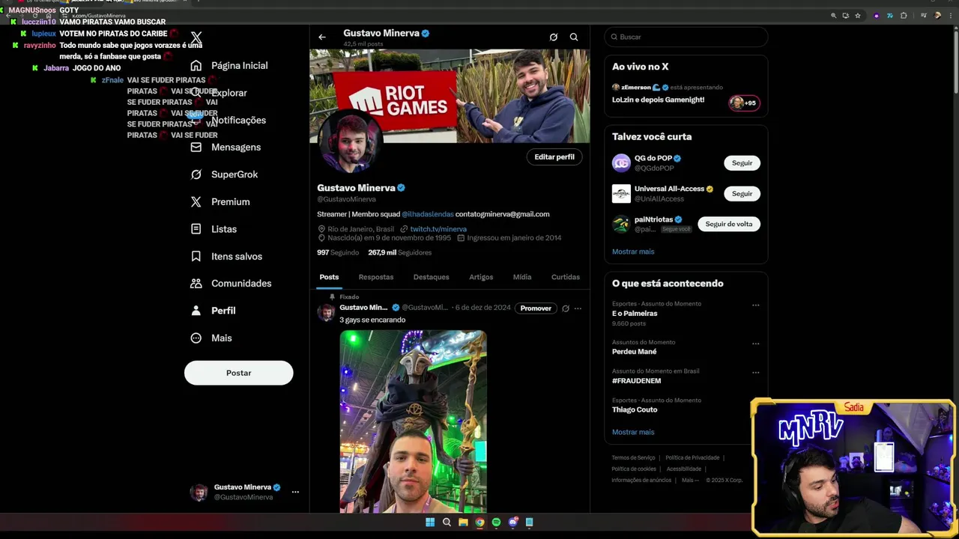Viewport: 959px width, 539px height.
Task: Open the twitch.tv/minerva link
Action: tap(438, 229)
